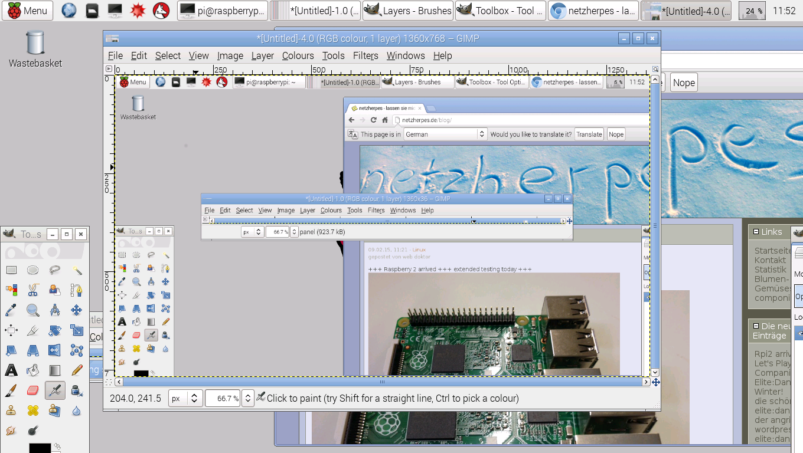Screen dimensions: 803x453
Task: Select the Flip tool
Action: click(x=55, y=350)
